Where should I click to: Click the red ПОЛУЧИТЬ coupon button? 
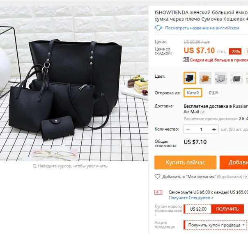pyautogui.click(x=227, y=209)
